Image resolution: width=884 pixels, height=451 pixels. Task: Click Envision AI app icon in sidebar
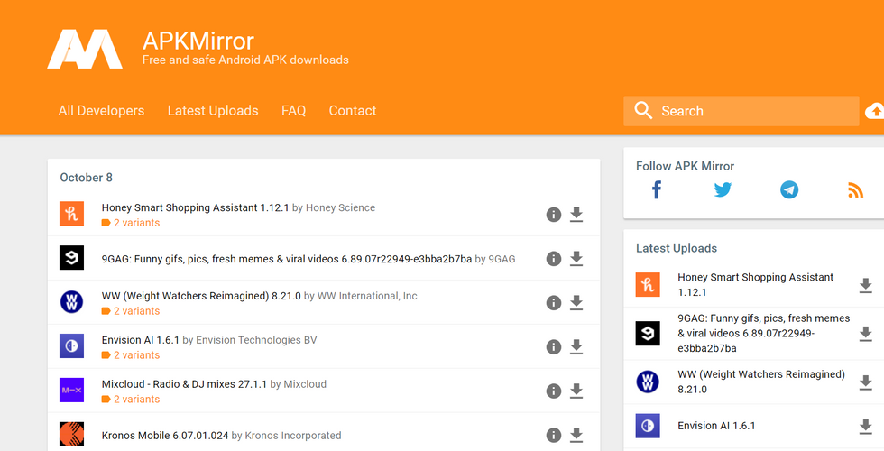coord(648,426)
